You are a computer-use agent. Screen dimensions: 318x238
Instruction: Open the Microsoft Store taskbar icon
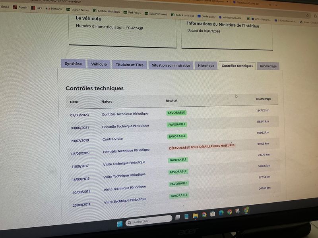pos(213,214)
